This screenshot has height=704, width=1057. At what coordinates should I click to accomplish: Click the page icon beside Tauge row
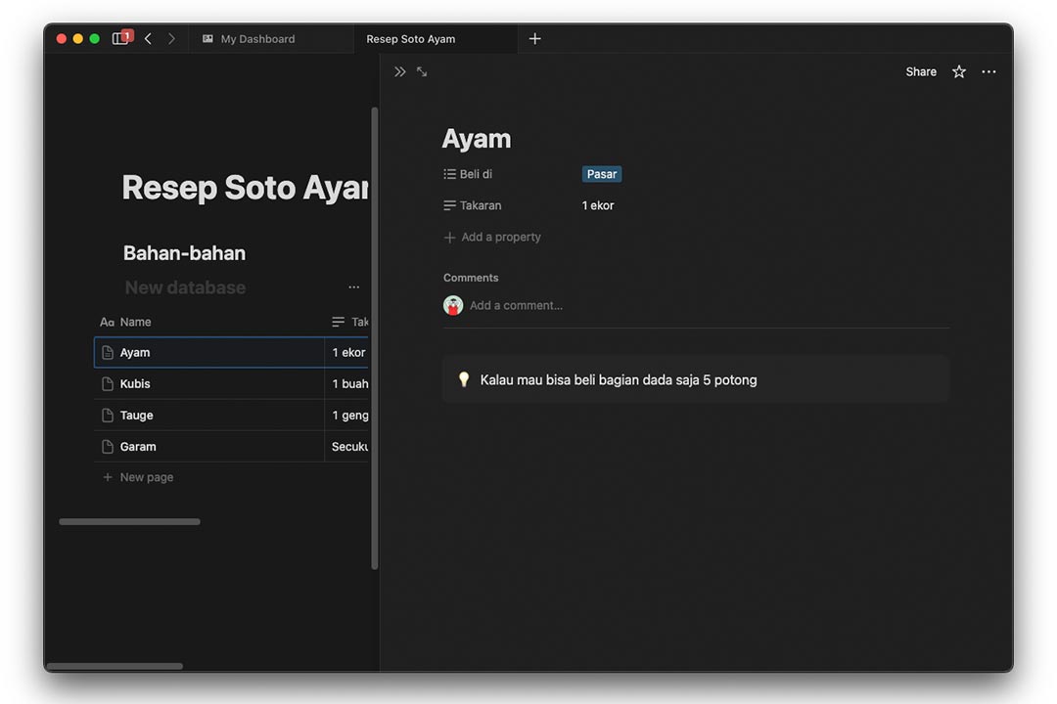(x=108, y=415)
